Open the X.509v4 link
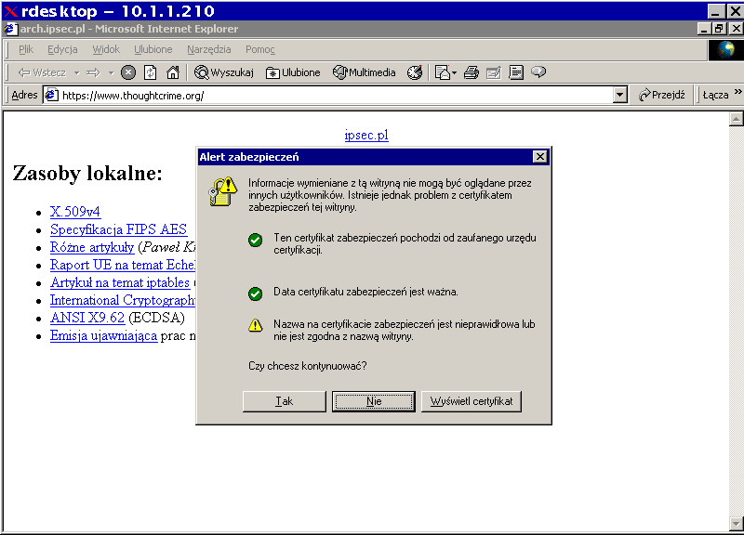 75,212
